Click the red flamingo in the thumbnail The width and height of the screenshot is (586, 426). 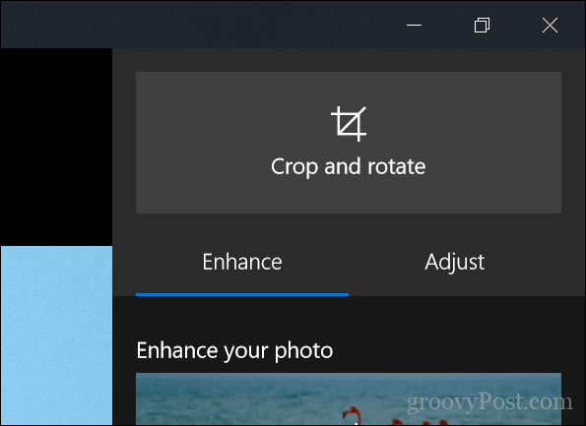(x=351, y=415)
